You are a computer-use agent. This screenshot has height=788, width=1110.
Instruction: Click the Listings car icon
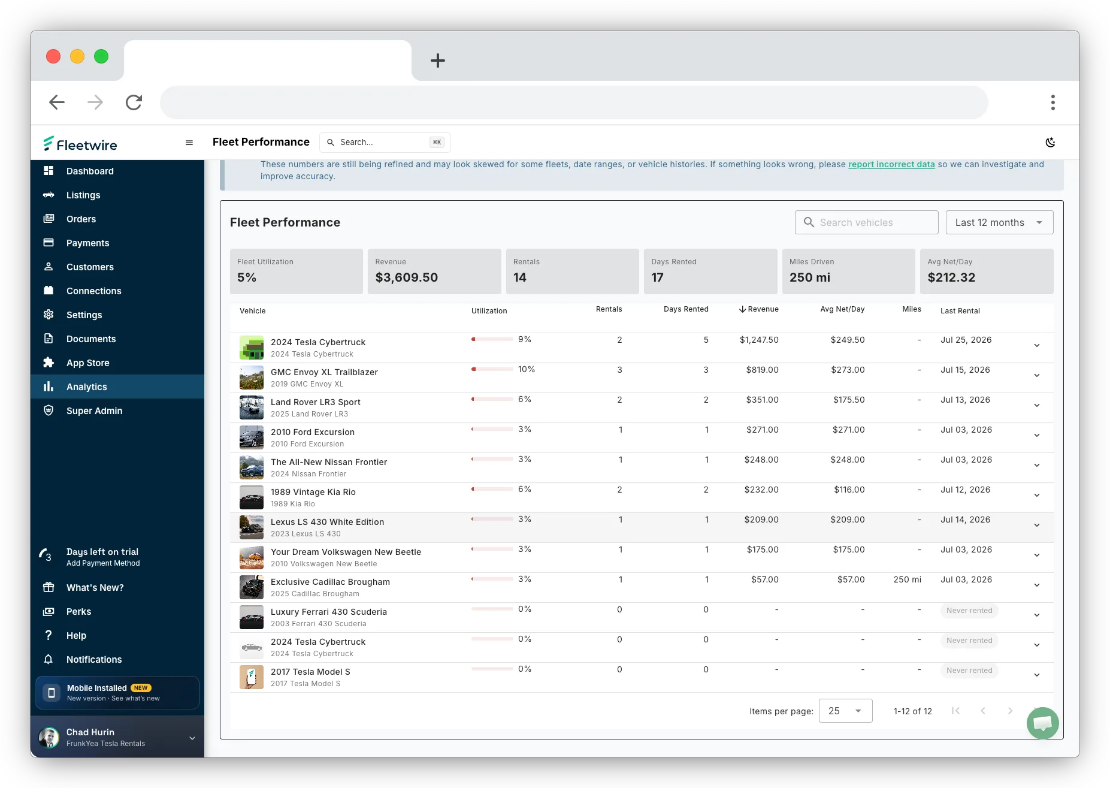(49, 195)
